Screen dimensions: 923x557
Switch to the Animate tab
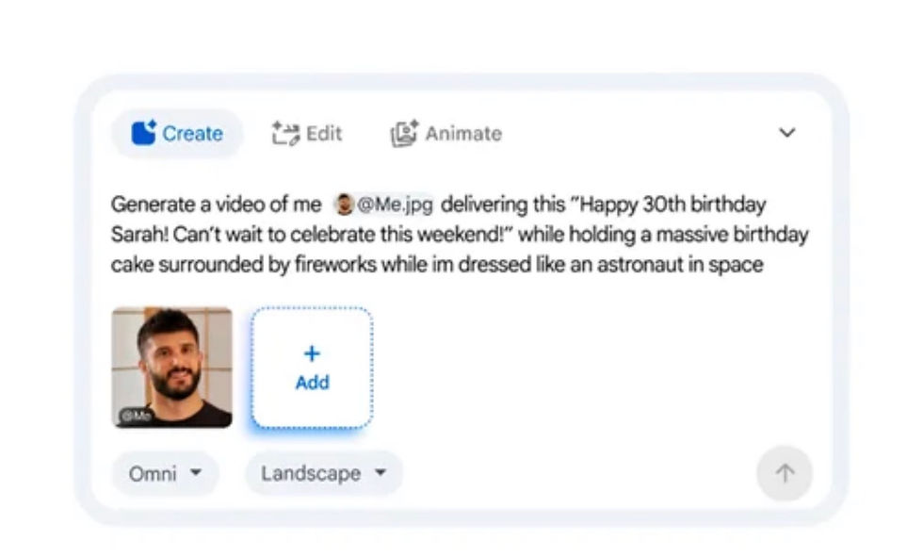(446, 134)
